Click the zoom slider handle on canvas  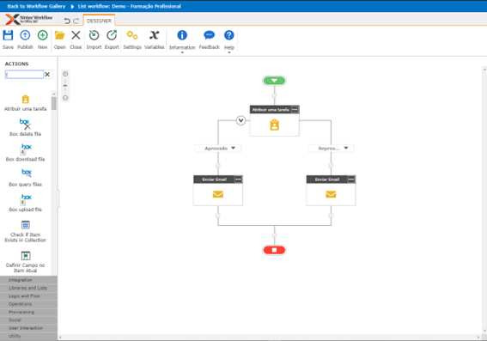65,85
